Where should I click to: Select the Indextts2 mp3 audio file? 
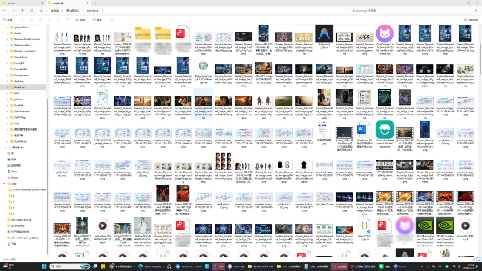pos(465,226)
